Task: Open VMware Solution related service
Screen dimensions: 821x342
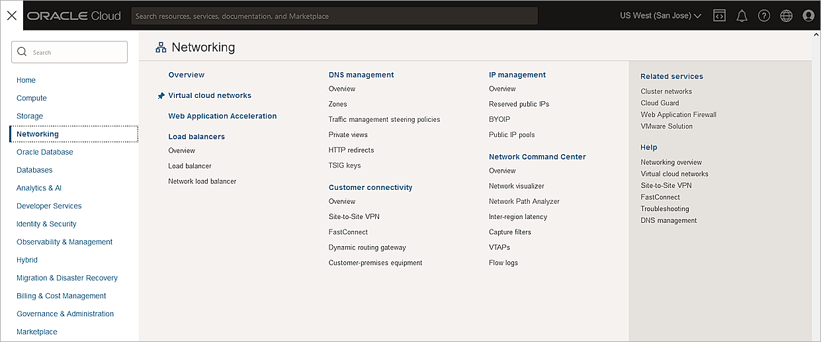Action: (x=666, y=126)
